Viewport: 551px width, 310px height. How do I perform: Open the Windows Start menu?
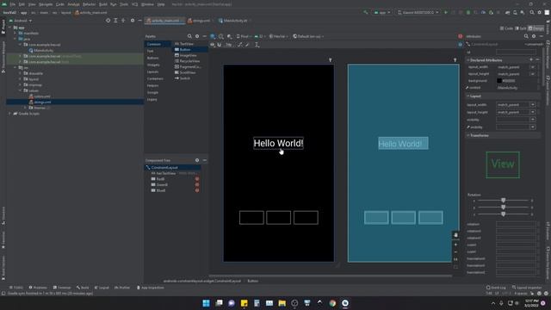pyautogui.click(x=206, y=303)
